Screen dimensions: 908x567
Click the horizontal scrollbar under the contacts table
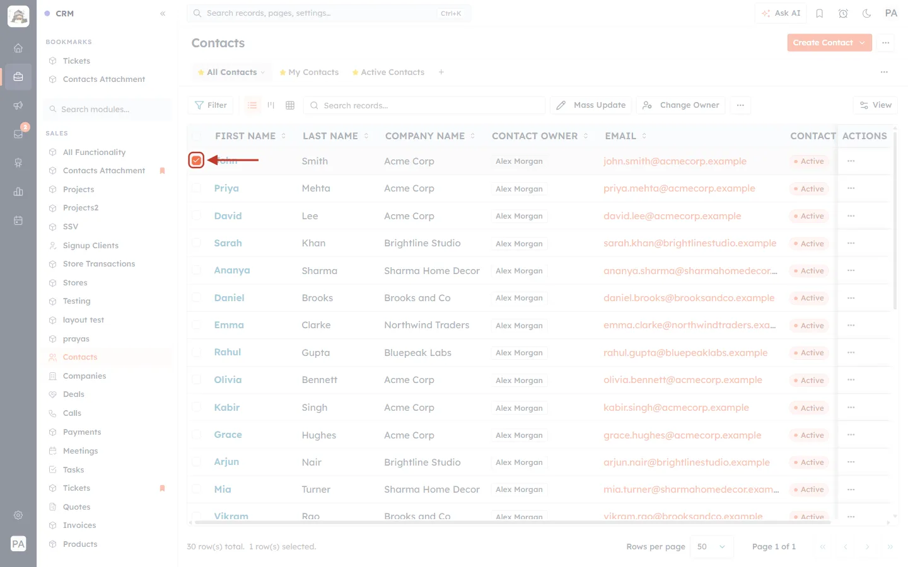[512, 522]
